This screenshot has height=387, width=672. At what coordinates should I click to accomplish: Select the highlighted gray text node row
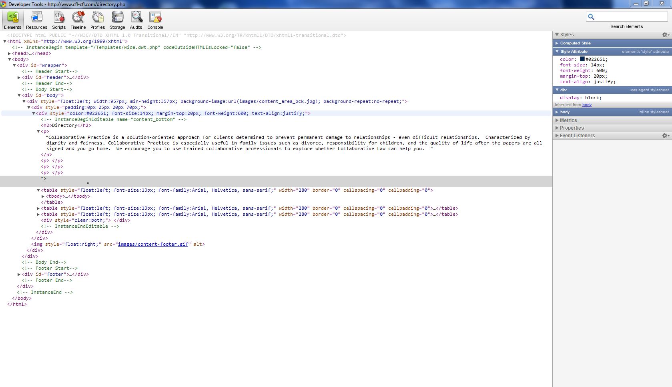(x=276, y=181)
